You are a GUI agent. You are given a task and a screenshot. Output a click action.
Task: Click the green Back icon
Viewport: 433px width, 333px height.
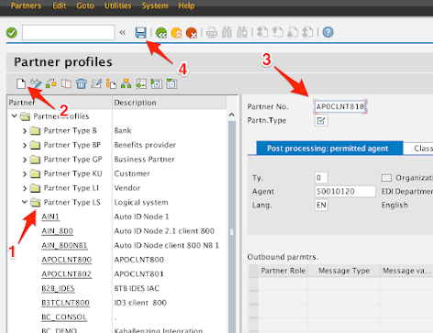tap(161, 32)
